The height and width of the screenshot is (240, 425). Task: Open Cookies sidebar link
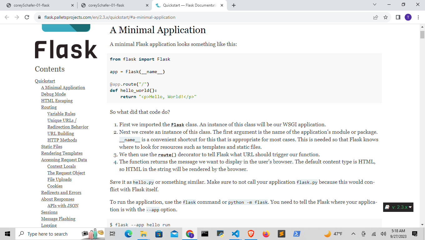click(55, 186)
